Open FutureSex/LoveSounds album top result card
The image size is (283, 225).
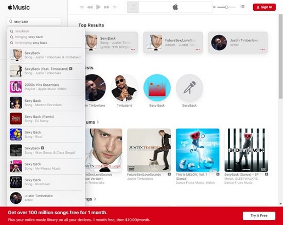(173, 42)
